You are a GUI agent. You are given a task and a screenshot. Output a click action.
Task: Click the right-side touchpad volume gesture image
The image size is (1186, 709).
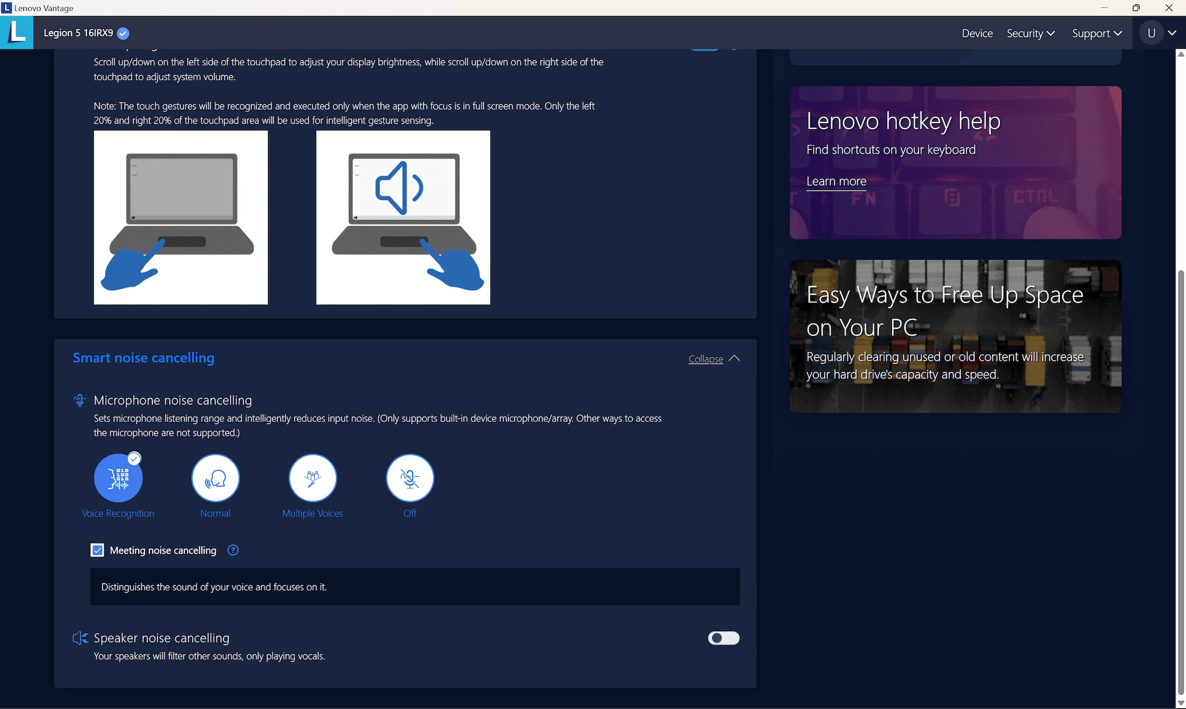click(403, 217)
